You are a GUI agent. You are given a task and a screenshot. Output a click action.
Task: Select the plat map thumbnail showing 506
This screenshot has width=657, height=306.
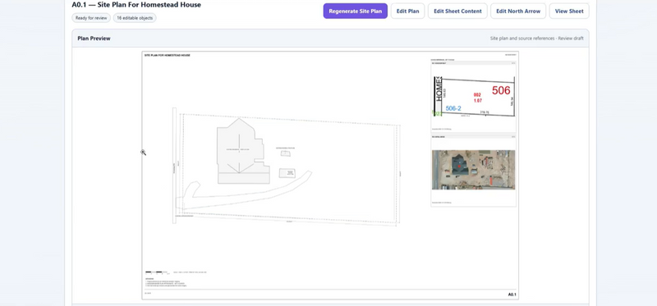(x=473, y=97)
